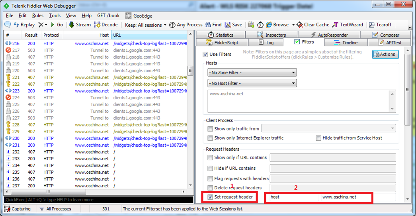Click Any Process target icon
The image size is (416, 216).
(x=172, y=25)
